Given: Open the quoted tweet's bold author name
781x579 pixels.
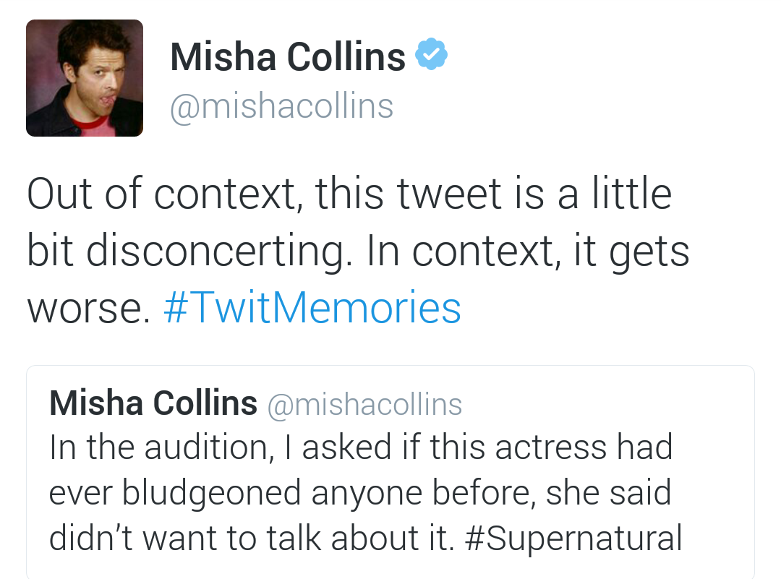Looking at the screenshot, I should coord(153,403).
